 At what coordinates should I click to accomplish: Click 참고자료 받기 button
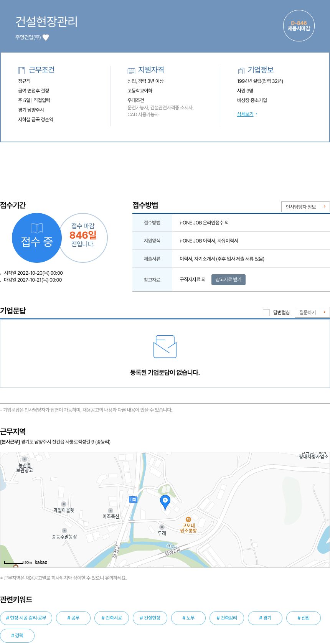(228, 280)
